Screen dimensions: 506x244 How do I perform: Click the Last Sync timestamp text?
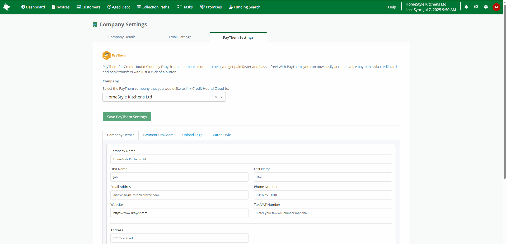tap(430, 10)
